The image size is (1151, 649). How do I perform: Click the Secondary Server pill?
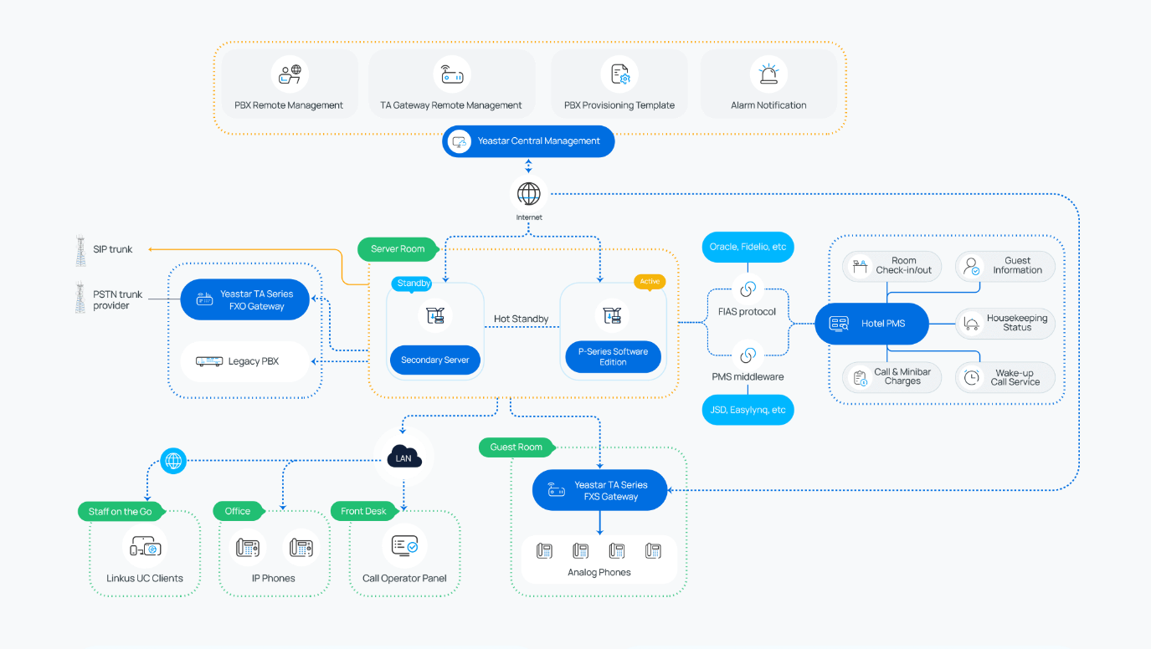tap(435, 360)
